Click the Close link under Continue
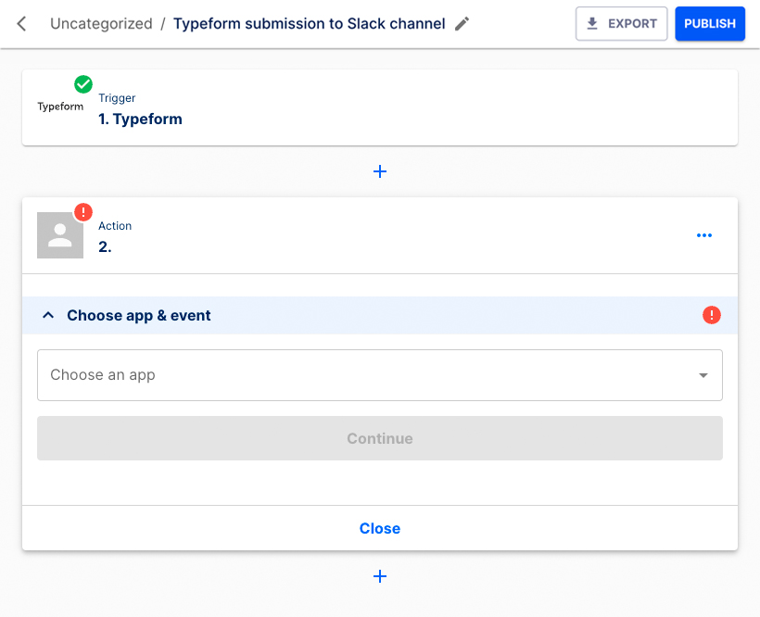This screenshot has height=617, width=760. click(380, 528)
